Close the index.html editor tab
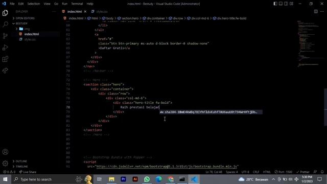The width and height of the screenshot is (327, 184). click(85, 12)
